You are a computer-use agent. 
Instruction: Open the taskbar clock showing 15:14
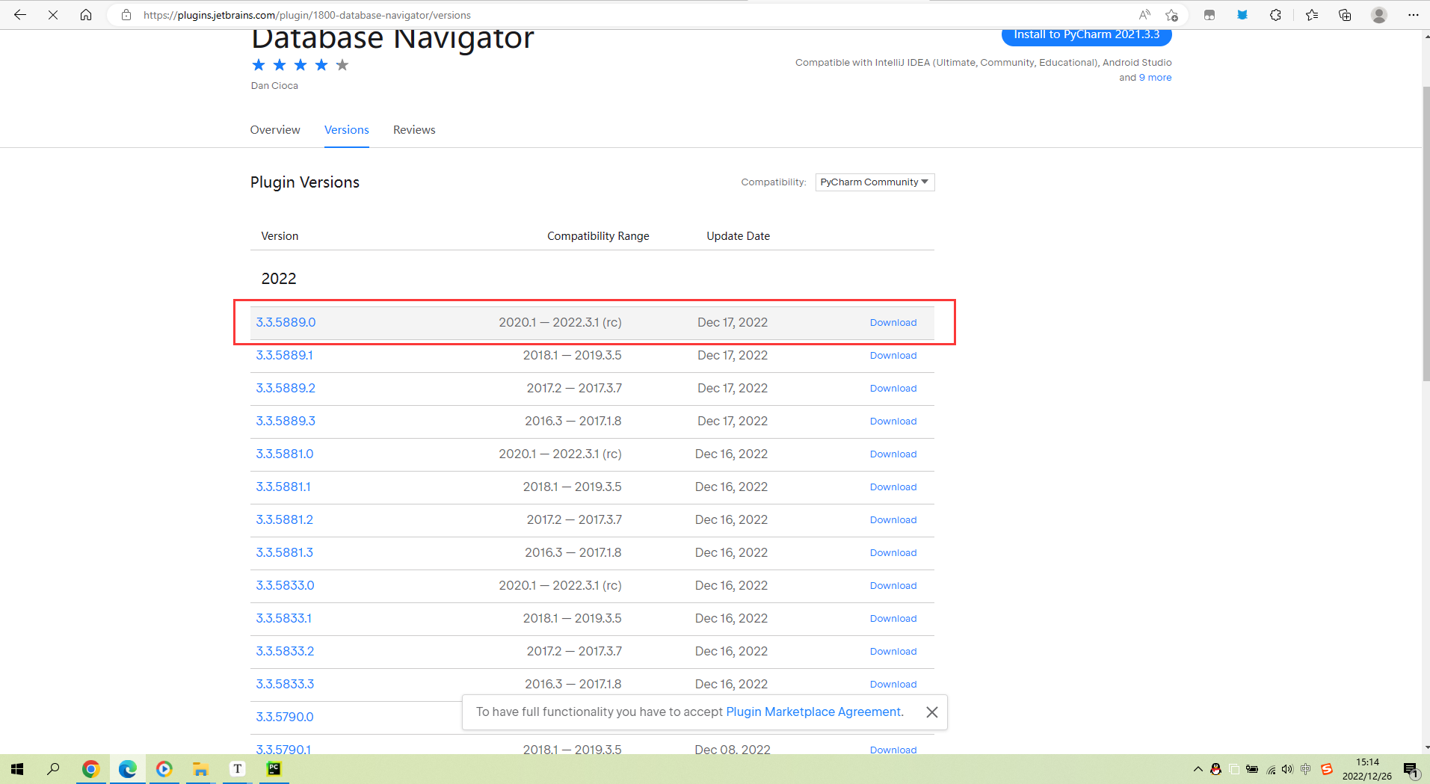pyautogui.click(x=1366, y=769)
